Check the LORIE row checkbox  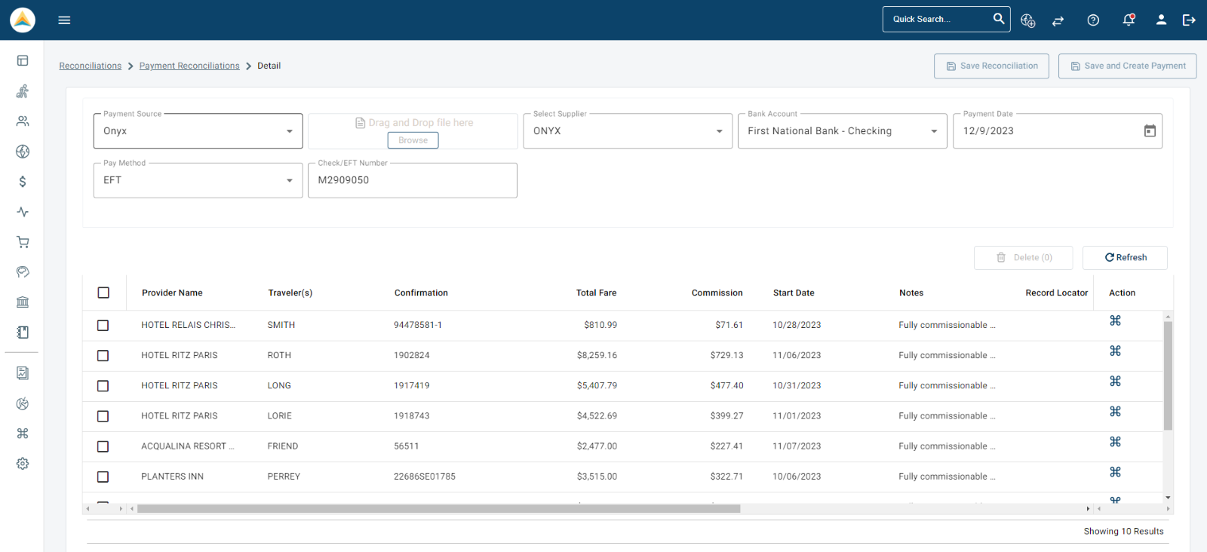coord(103,416)
